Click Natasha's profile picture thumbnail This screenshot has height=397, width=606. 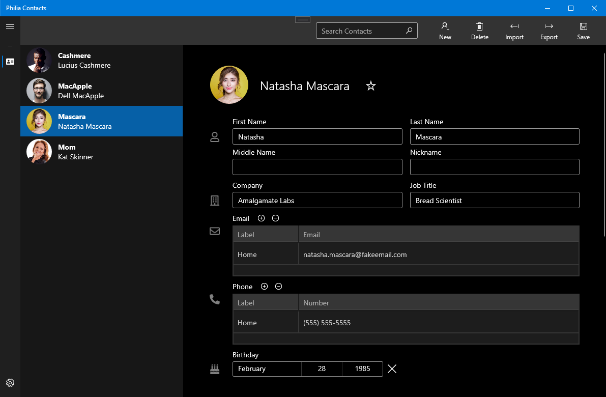point(229,84)
